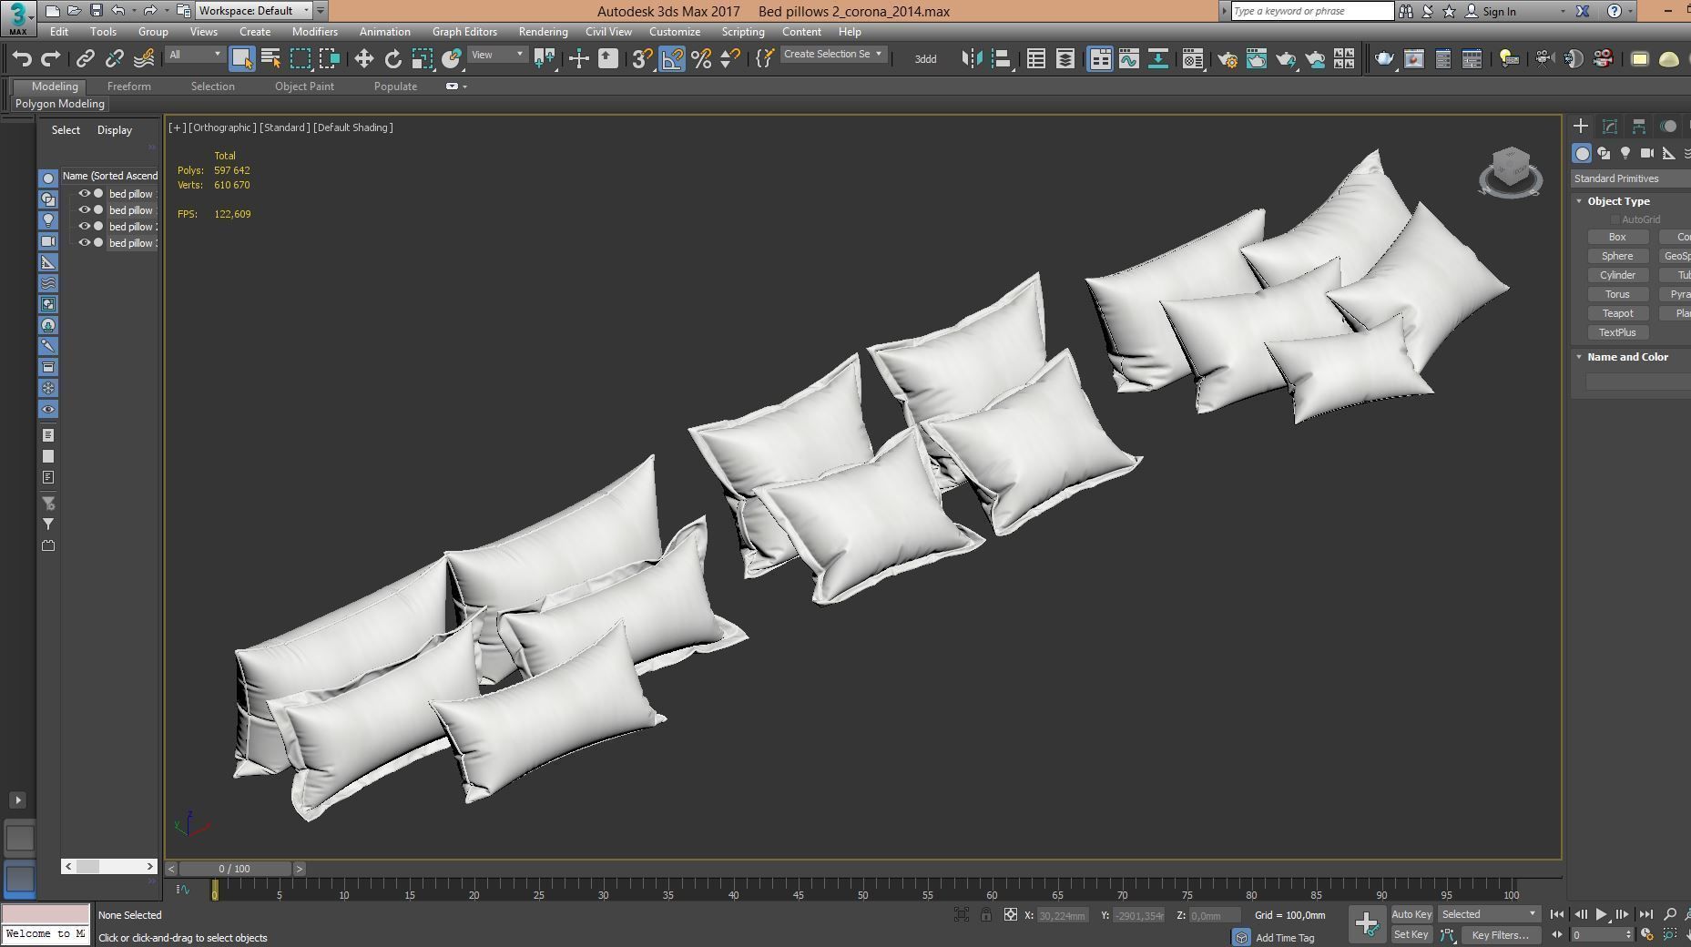The image size is (1691, 947).
Task: Toggle Display Lights filter in Scene Explorer
Action: point(48,220)
